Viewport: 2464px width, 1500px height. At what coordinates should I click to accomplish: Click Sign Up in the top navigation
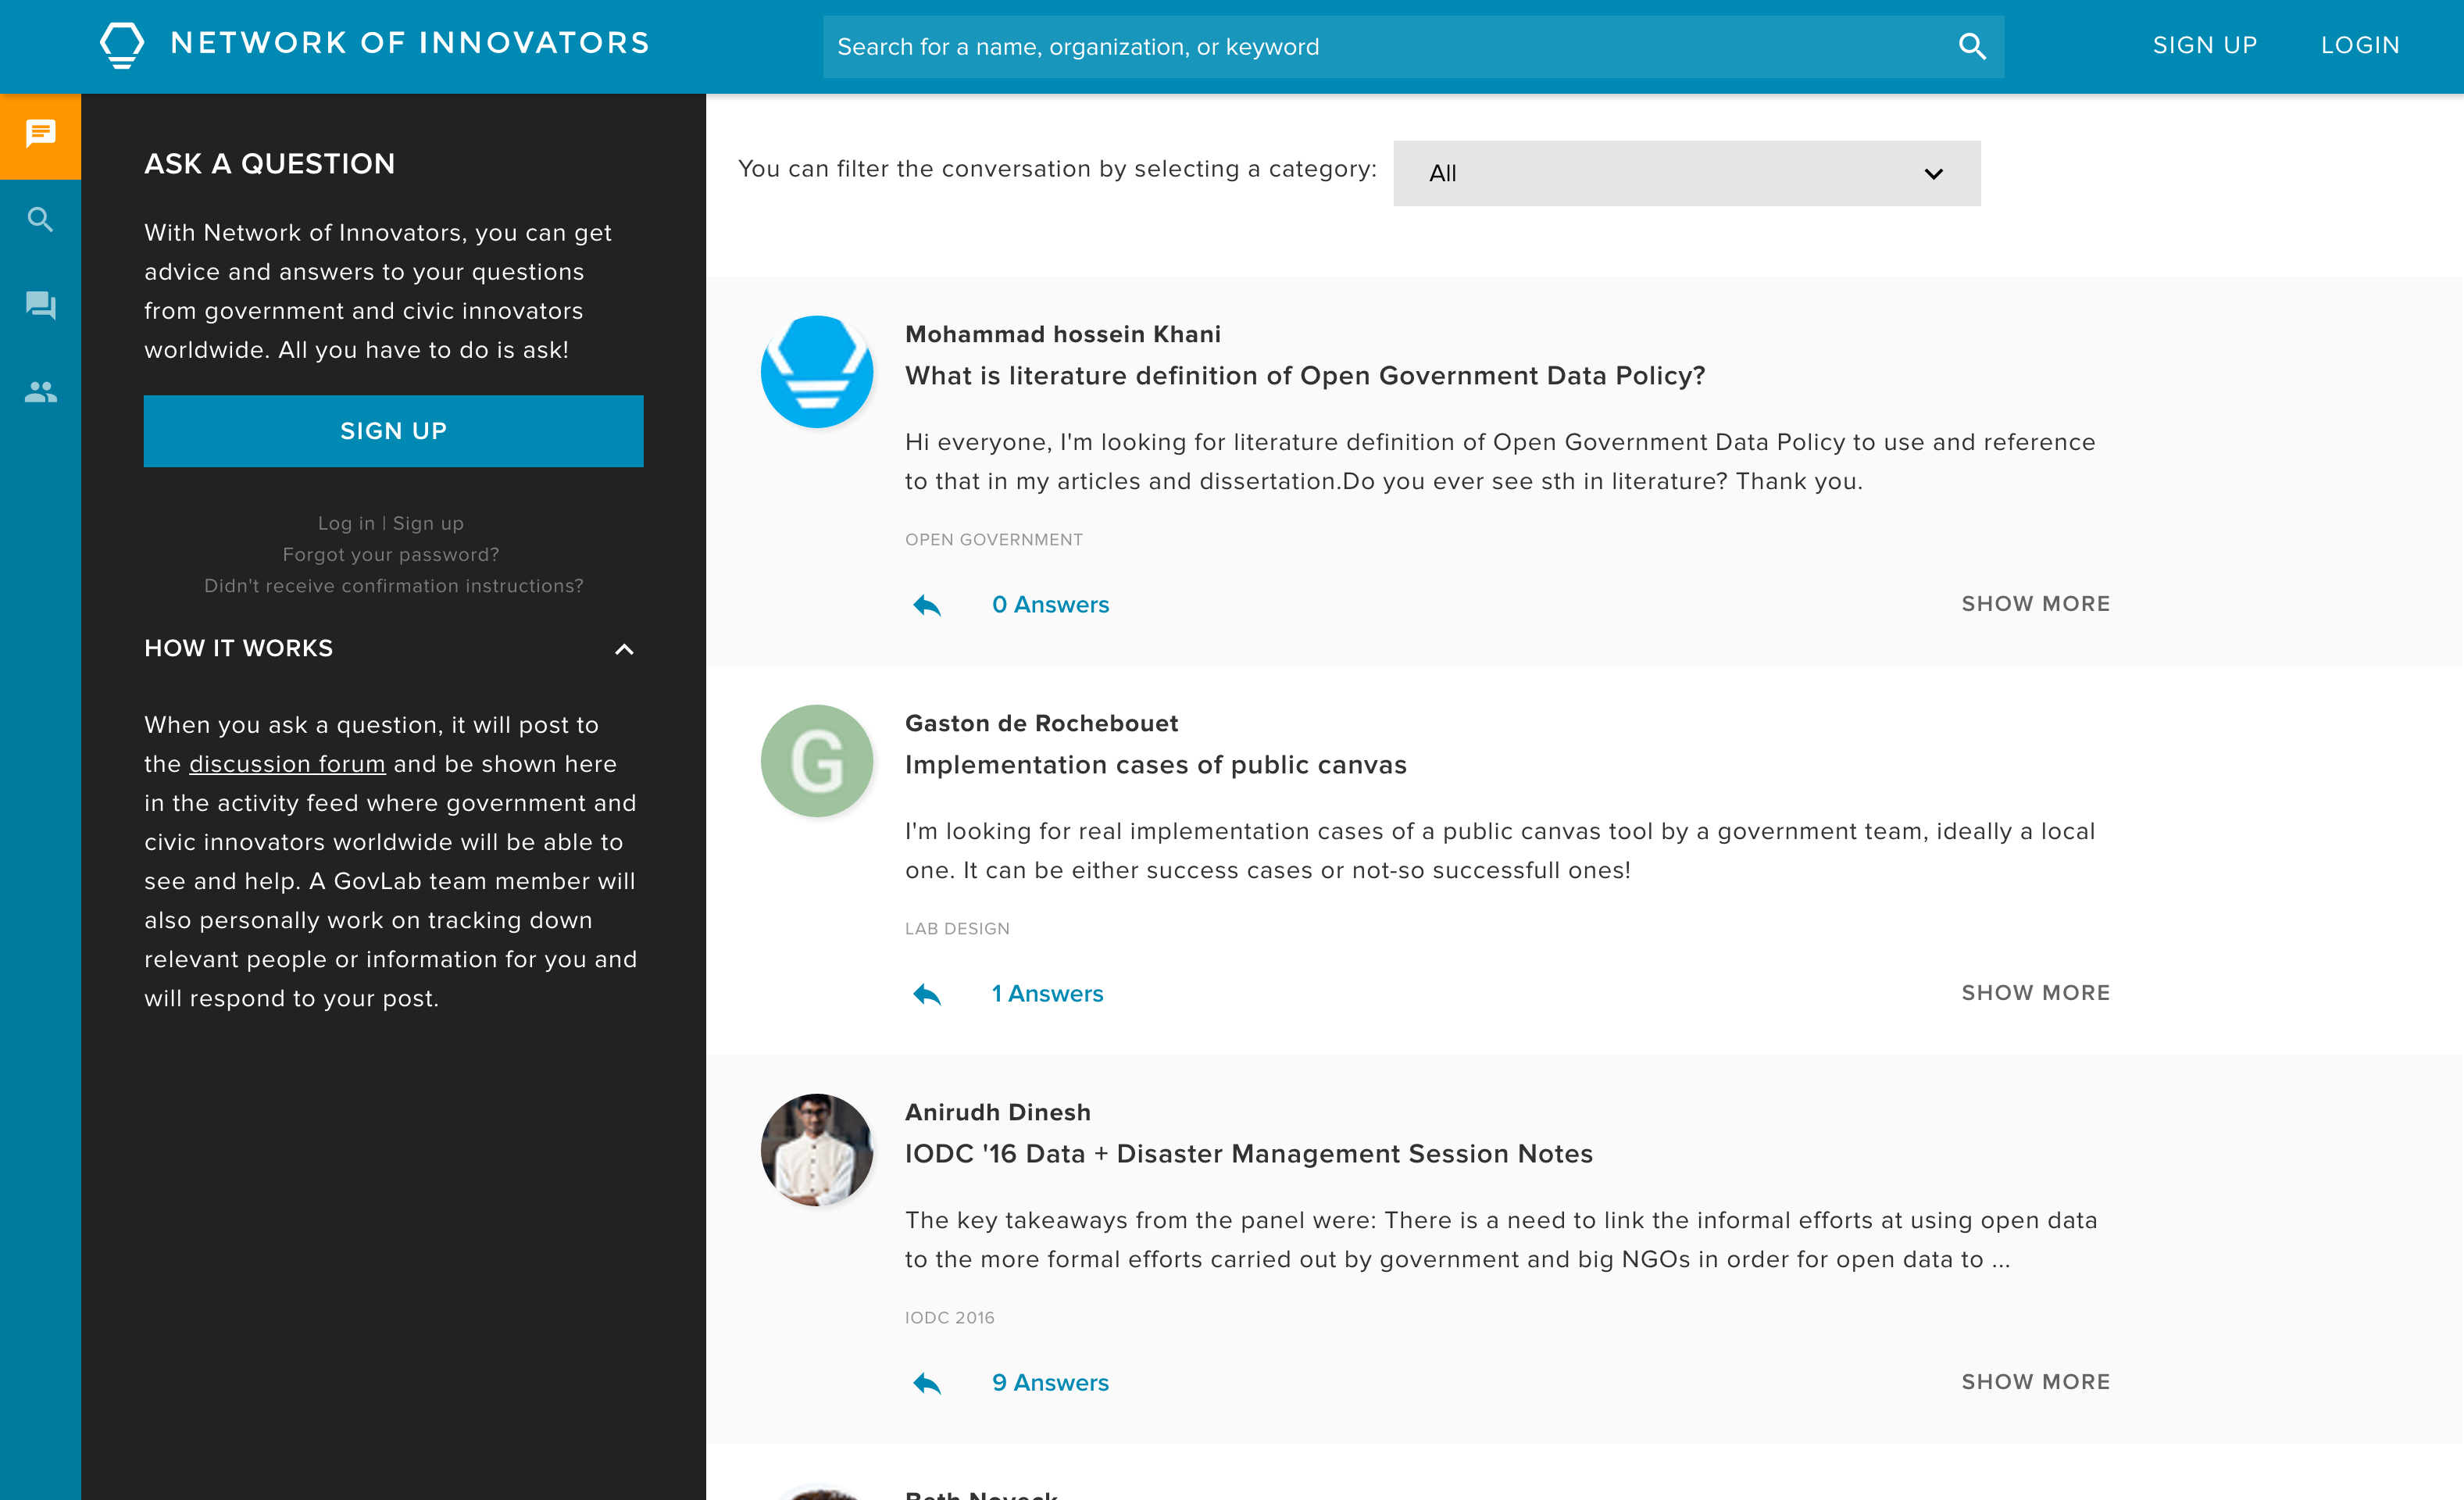pos(2204,45)
